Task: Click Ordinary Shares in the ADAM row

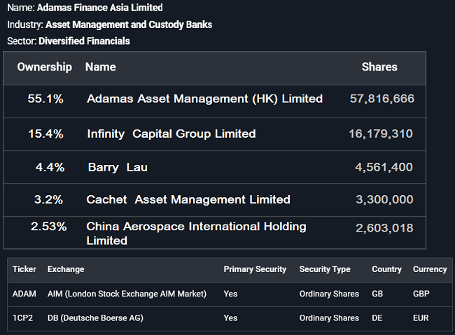Action: click(x=329, y=294)
